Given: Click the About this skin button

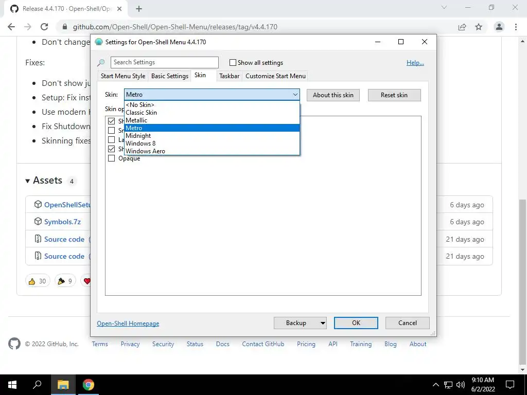Looking at the screenshot, I should 333,95.
